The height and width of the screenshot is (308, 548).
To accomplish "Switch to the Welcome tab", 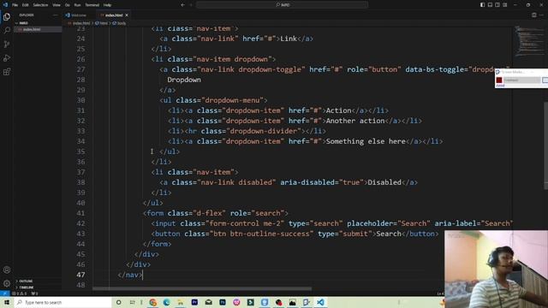I will coord(79,15).
